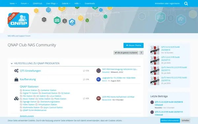Open the Video Station subforum
The image size is (198, 124).
click(x=29, y=104)
